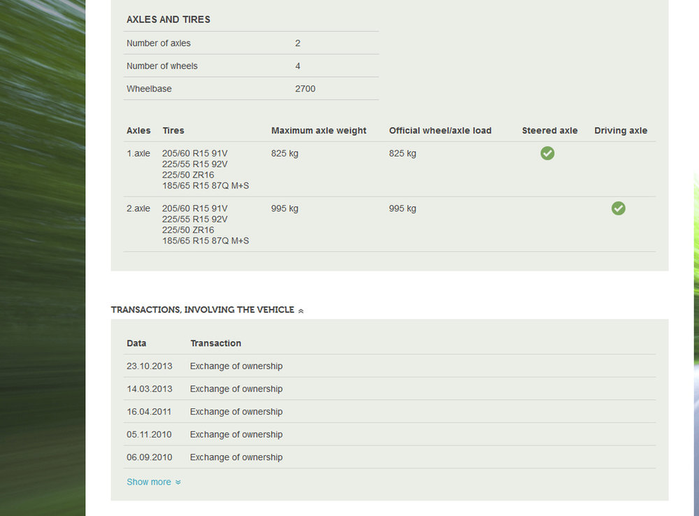Click the Maximum axle weight column header
Image resolution: width=699 pixels, height=516 pixels.
(319, 131)
